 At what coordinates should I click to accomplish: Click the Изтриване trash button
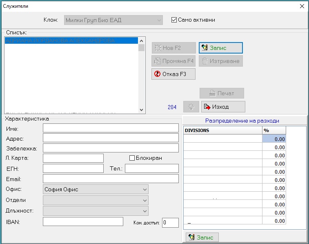tap(221, 61)
